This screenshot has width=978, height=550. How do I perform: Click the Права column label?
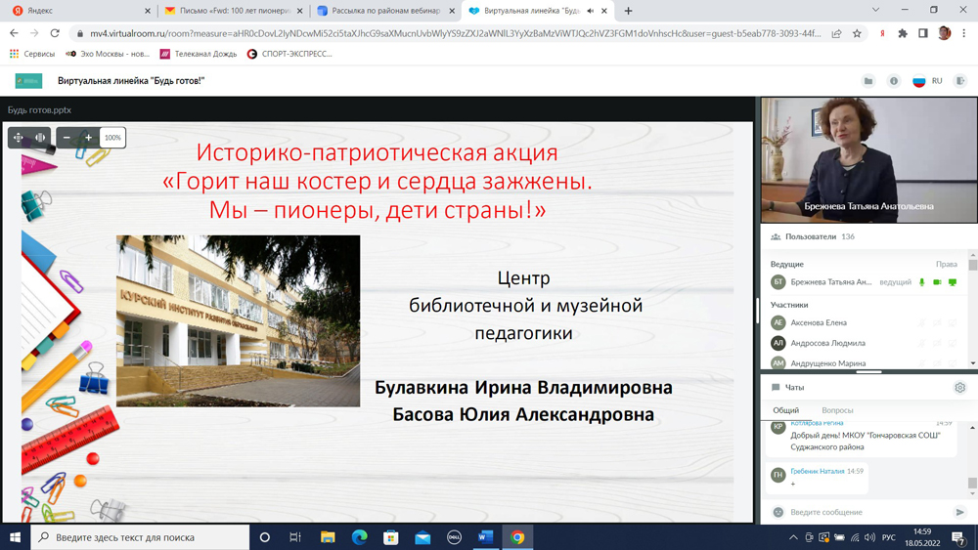pos(946,264)
